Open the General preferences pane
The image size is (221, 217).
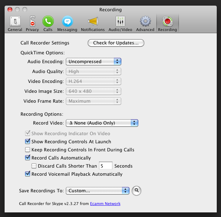point(15,24)
